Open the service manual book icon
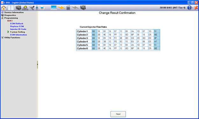This screenshot has width=199, height=119. [11, 8]
